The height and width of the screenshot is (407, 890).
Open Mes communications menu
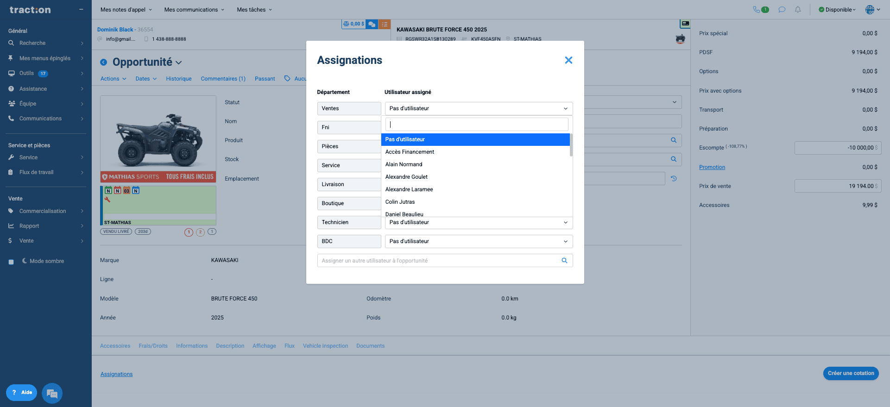pyautogui.click(x=194, y=10)
